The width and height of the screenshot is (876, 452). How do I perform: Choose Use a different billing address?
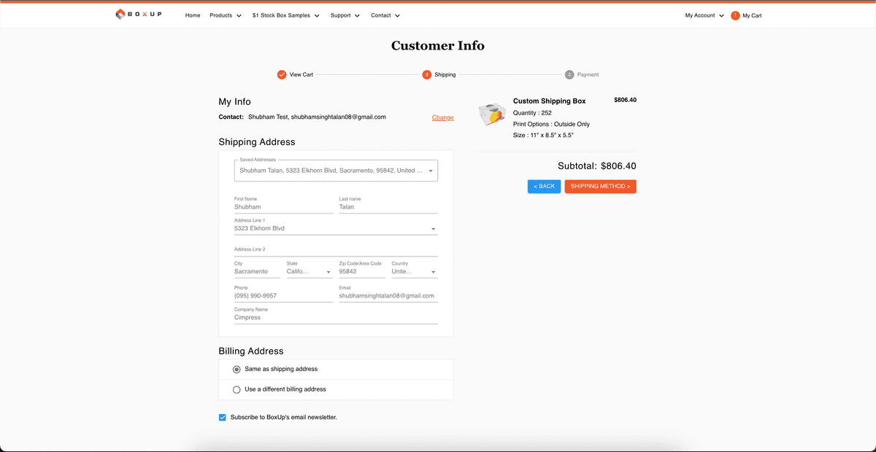(237, 389)
